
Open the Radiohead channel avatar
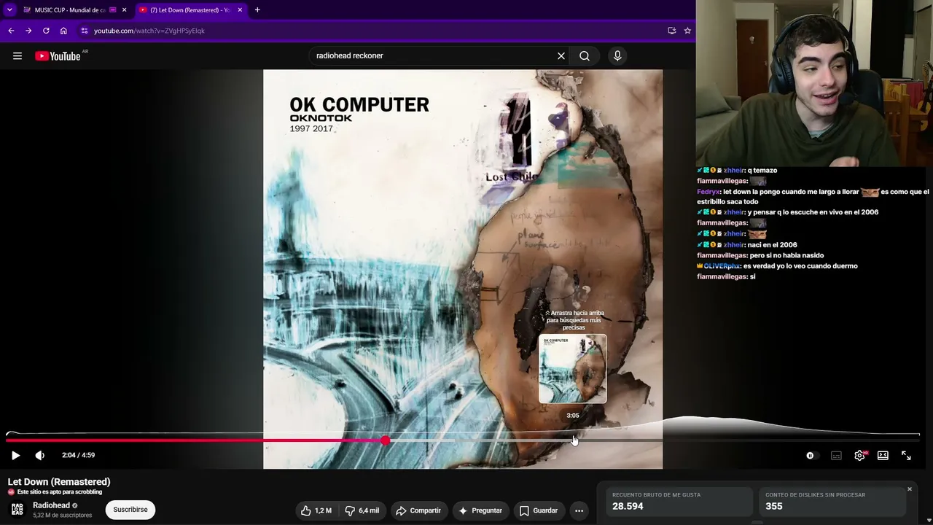coord(17,509)
